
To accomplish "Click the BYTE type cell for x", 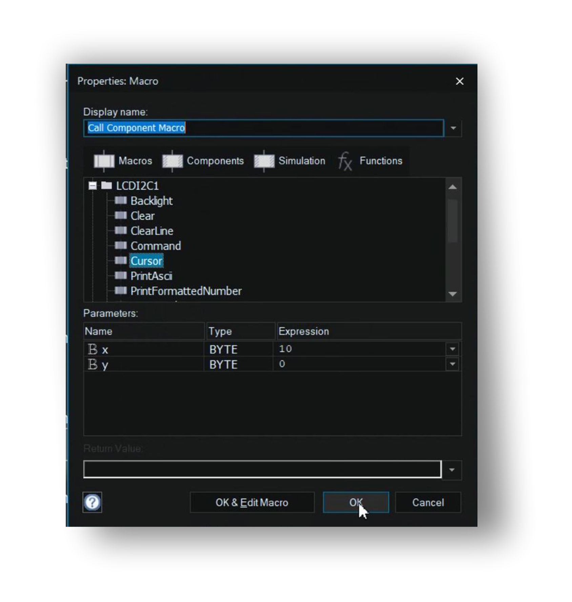I will (239, 349).
